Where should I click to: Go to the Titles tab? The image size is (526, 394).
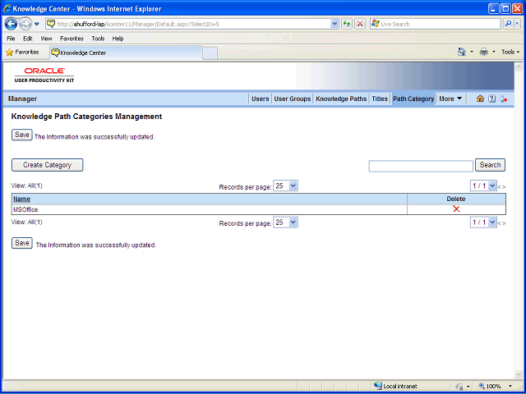click(x=380, y=98)
